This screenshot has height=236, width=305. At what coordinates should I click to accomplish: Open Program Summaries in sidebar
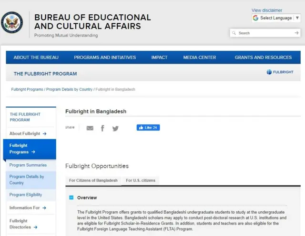[28, 165]
